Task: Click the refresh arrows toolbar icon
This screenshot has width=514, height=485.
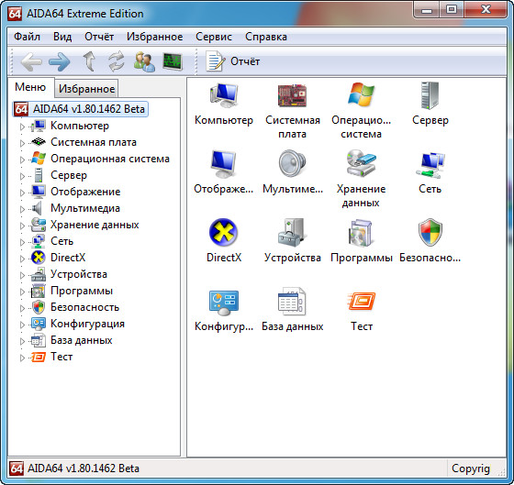Action: coord(117,61)
